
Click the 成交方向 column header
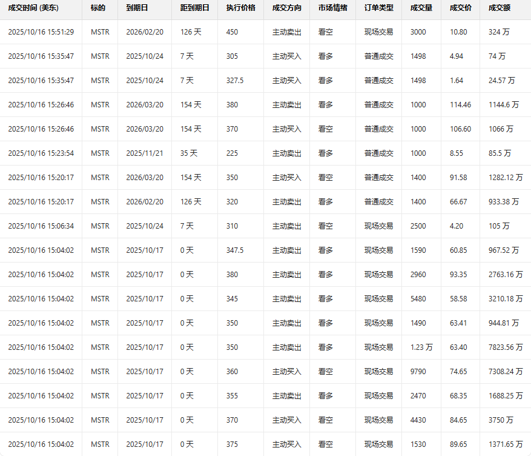pos(287,8)
